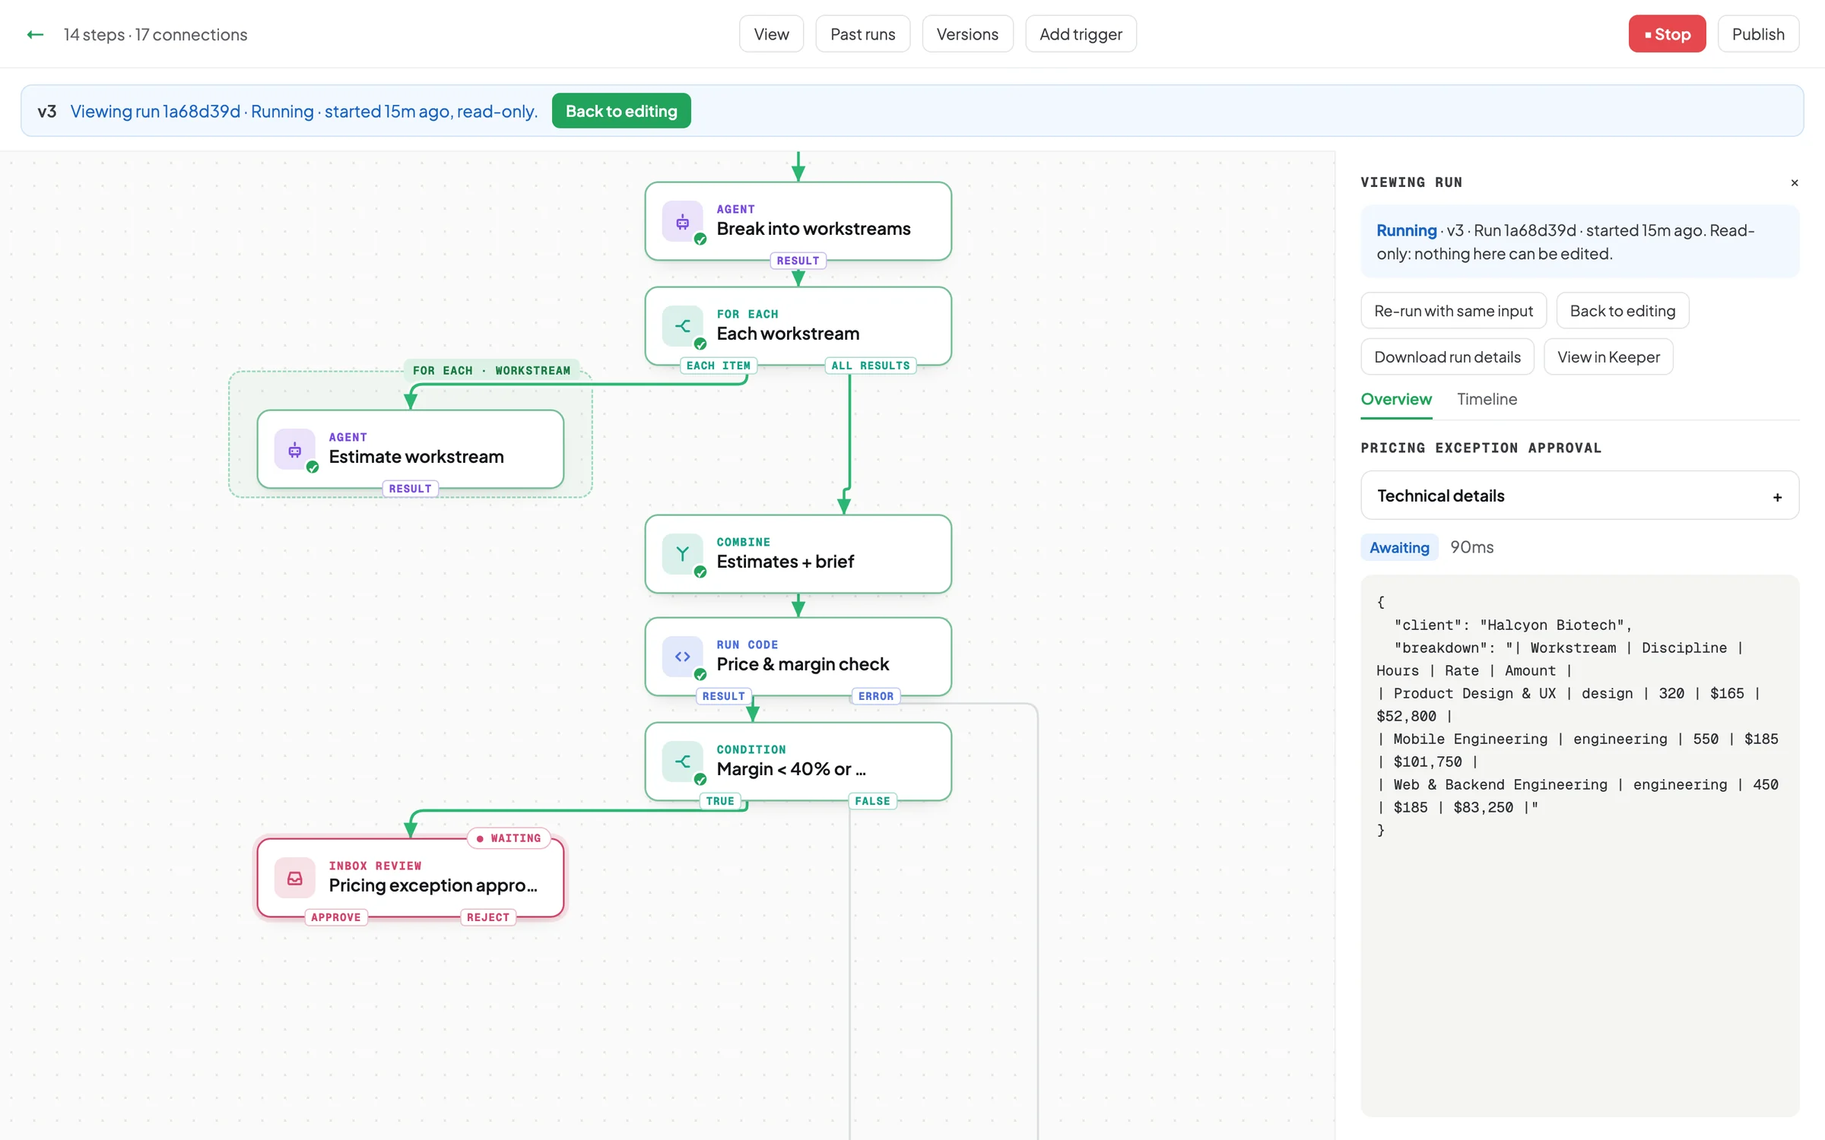This screenshot has height=1140, width=1825.
Task: Click the 14 steps · 17 connections text
Action: pos(155,34)
